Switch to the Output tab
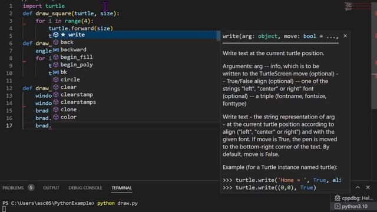 coord(51,188)
